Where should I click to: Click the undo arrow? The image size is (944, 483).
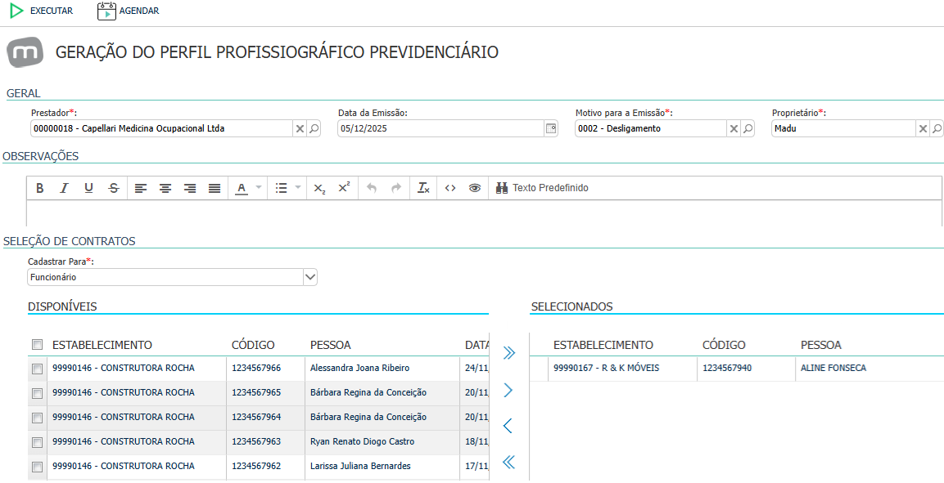(372, 188)
